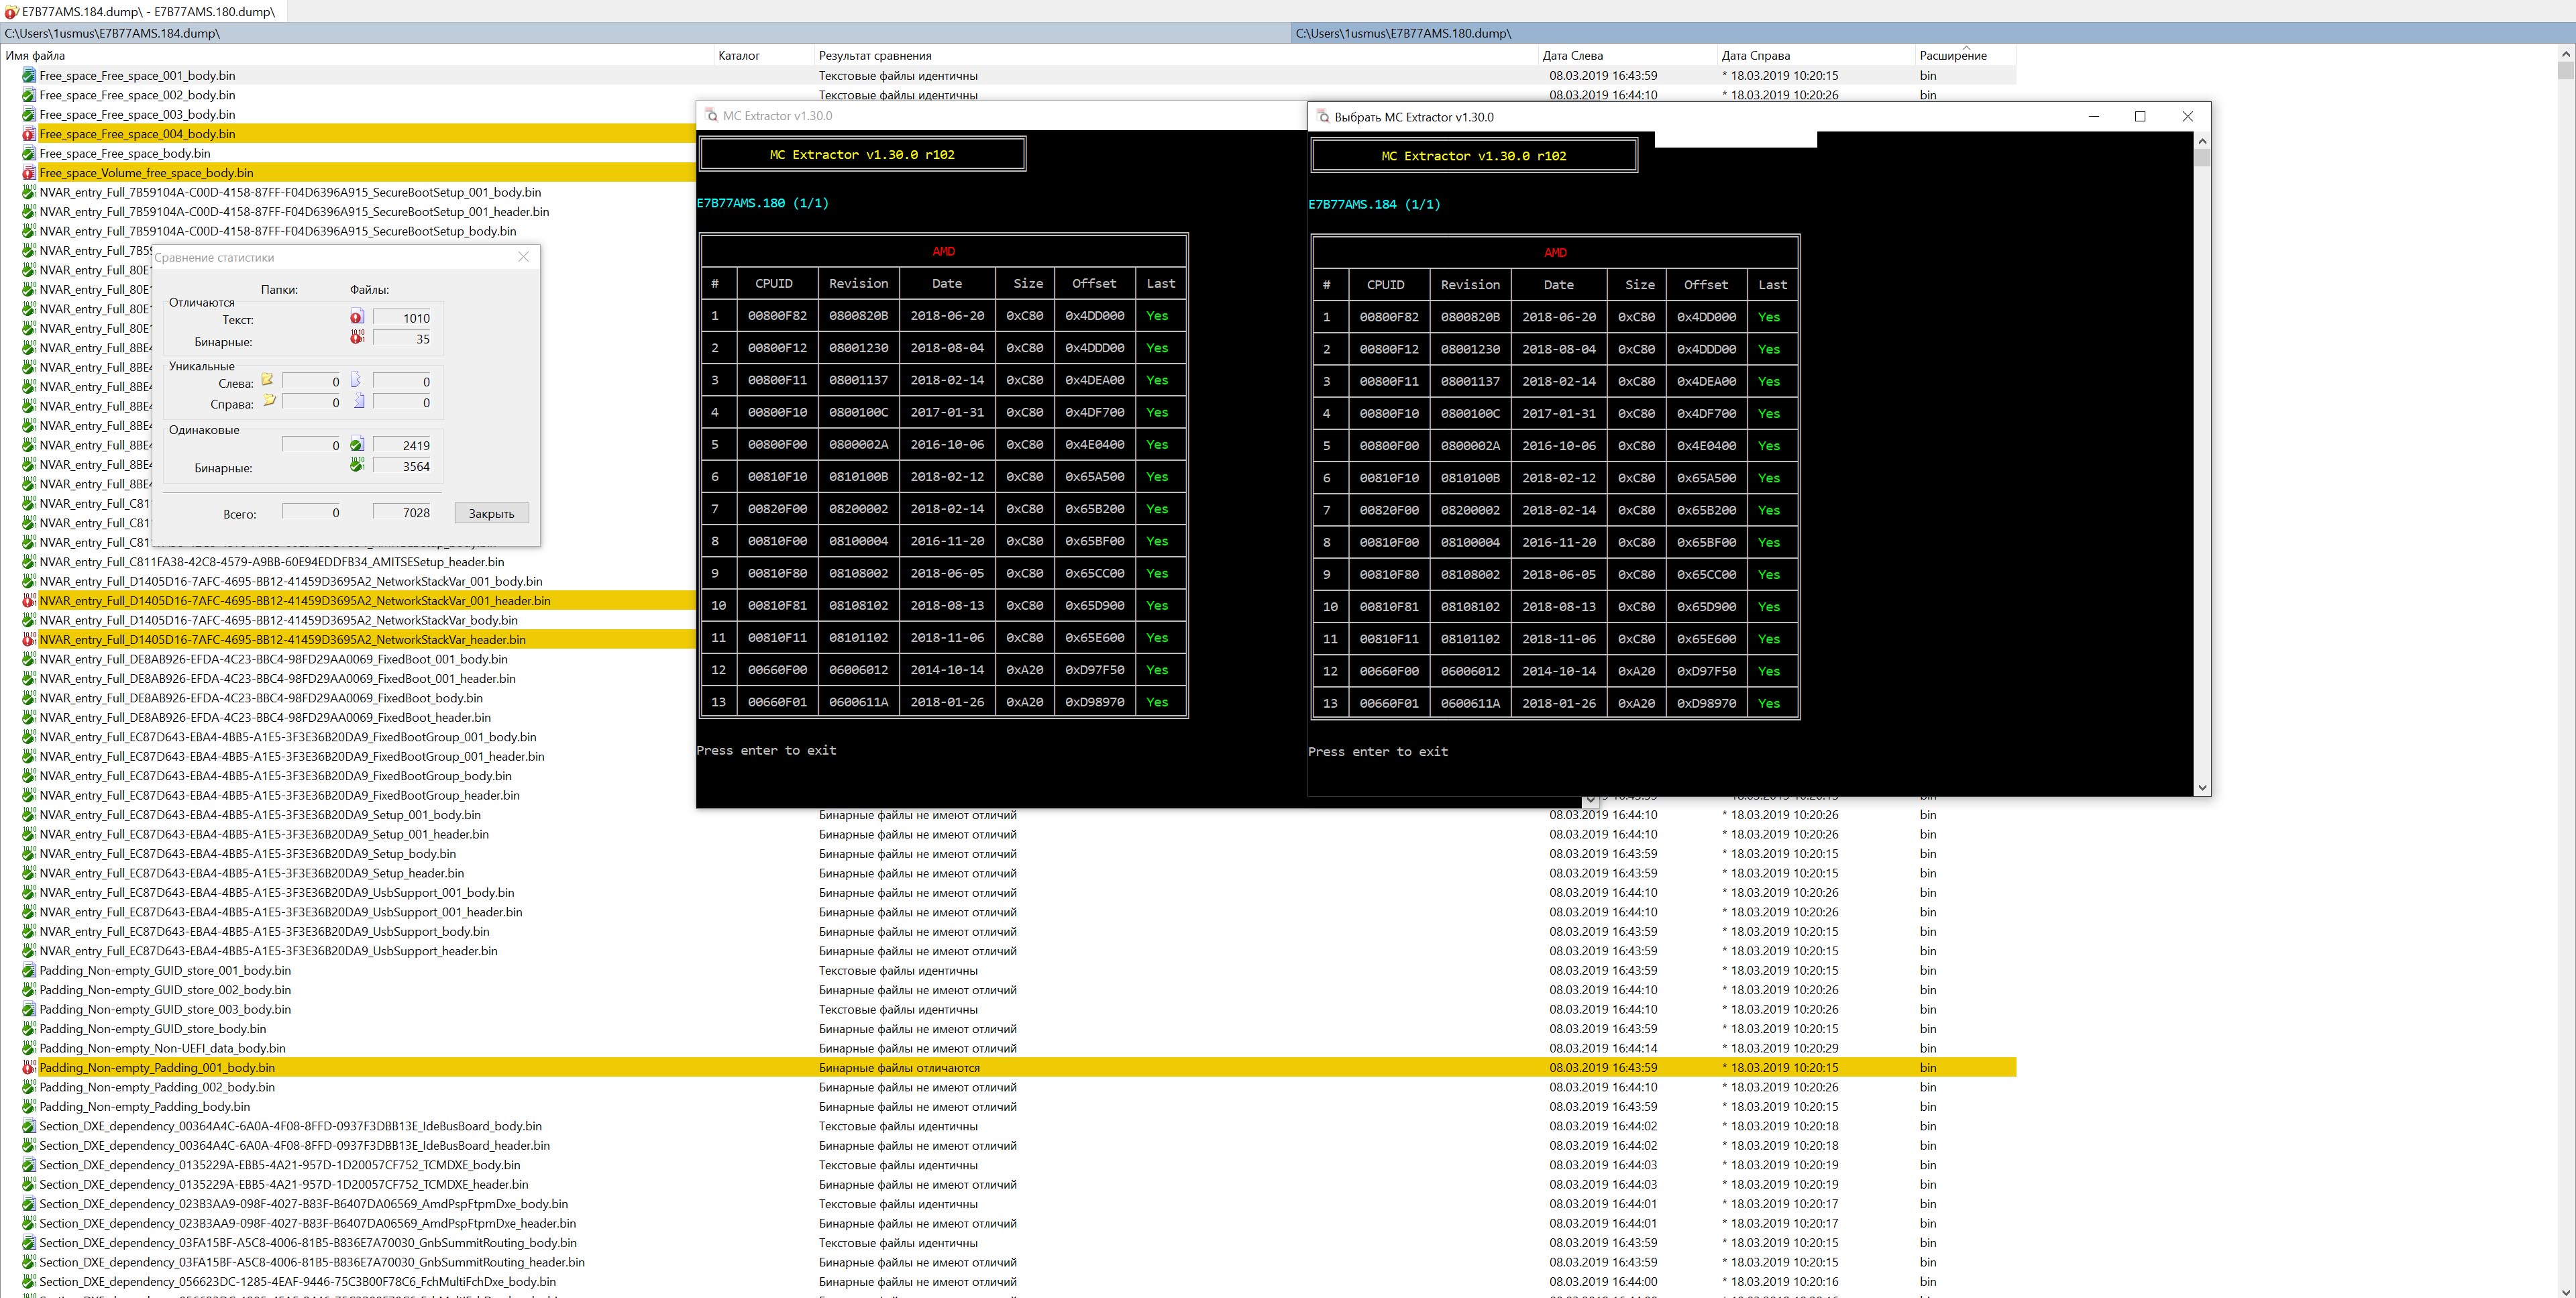Click the right folder path header E7B77AMS.180.dump
The image size is (2576, 1298).
pos(1402,33)
